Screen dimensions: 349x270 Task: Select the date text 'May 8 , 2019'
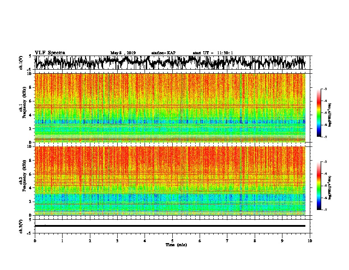point(123,53)
